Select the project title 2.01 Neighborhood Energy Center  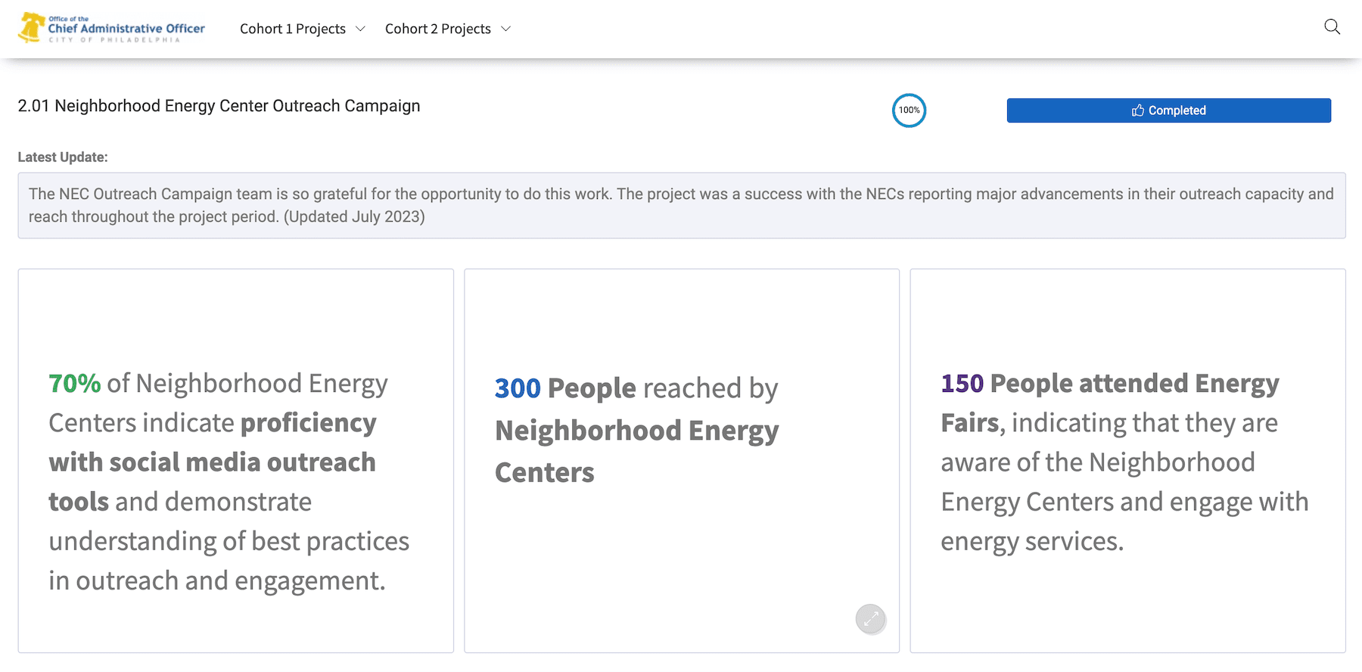point(219,106)
